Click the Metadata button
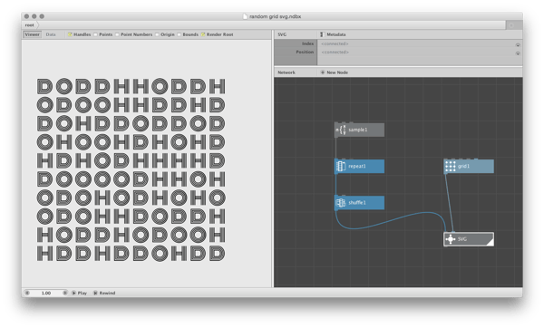This screenshot has width=544, height=328. [333, 34]
